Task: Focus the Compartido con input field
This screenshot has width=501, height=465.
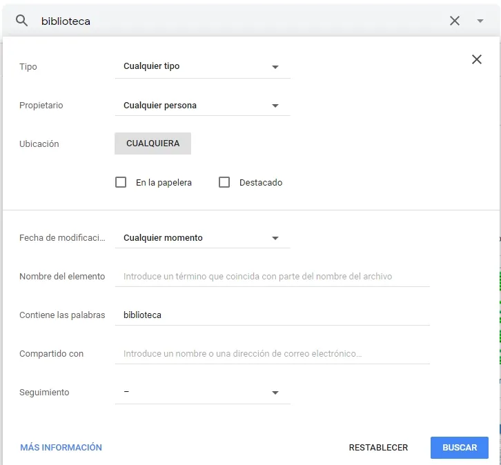Action: 272,354
